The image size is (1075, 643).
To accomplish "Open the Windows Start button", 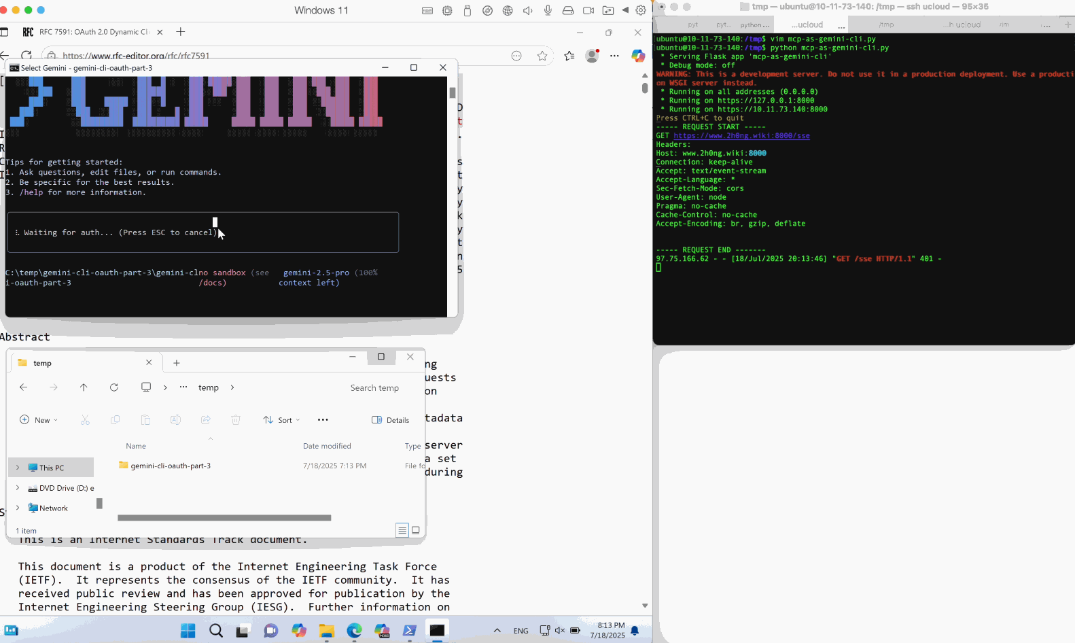I will (x=188, y=631).
